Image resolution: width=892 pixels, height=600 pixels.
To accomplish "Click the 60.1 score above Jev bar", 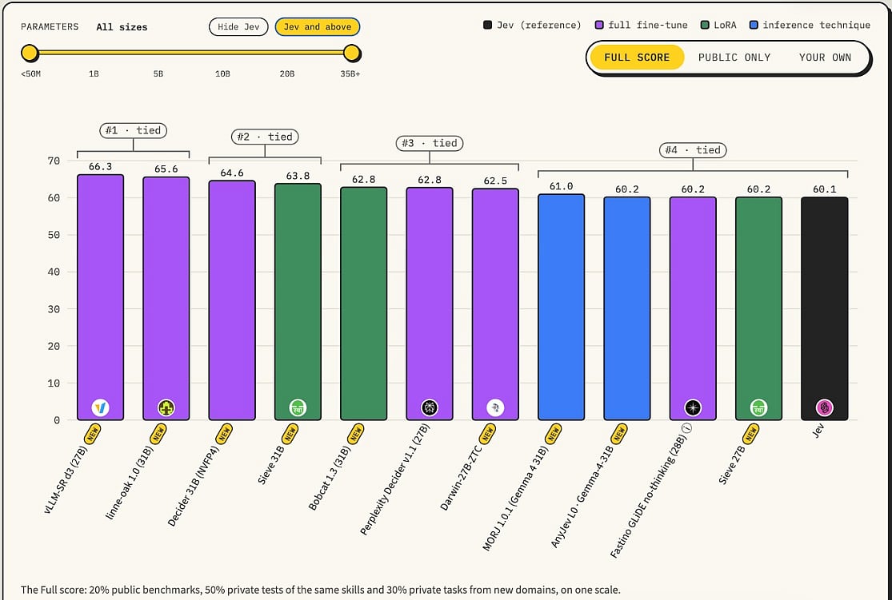I will pos(824,189).
